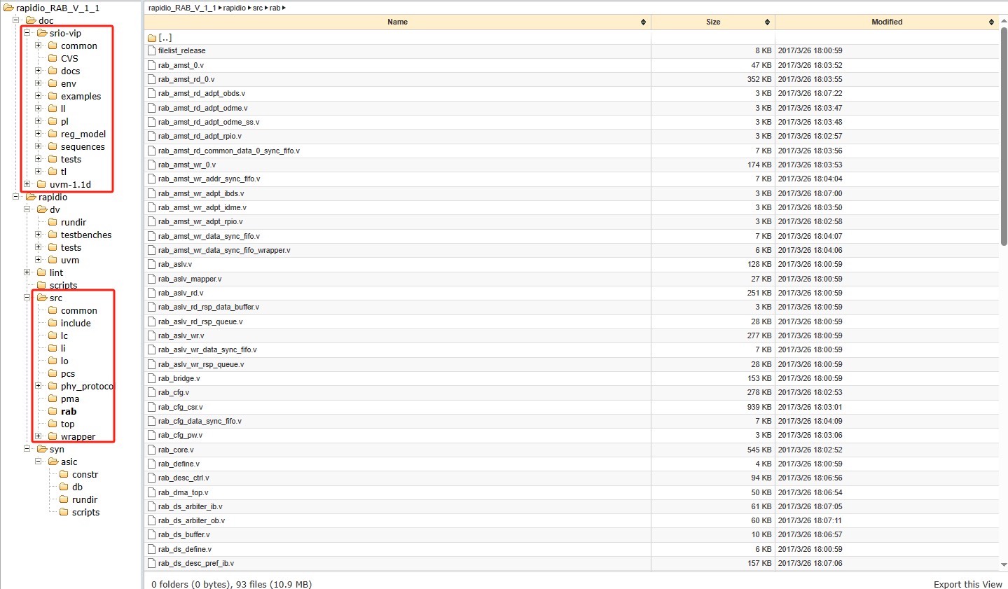Open rab_desc_ctrl.v file
The height and width of the screenshot is (589, 1008).
coord(184,478)
